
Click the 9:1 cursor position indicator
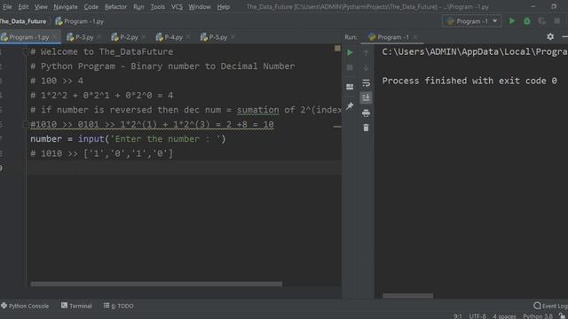[x=458, y=316]
